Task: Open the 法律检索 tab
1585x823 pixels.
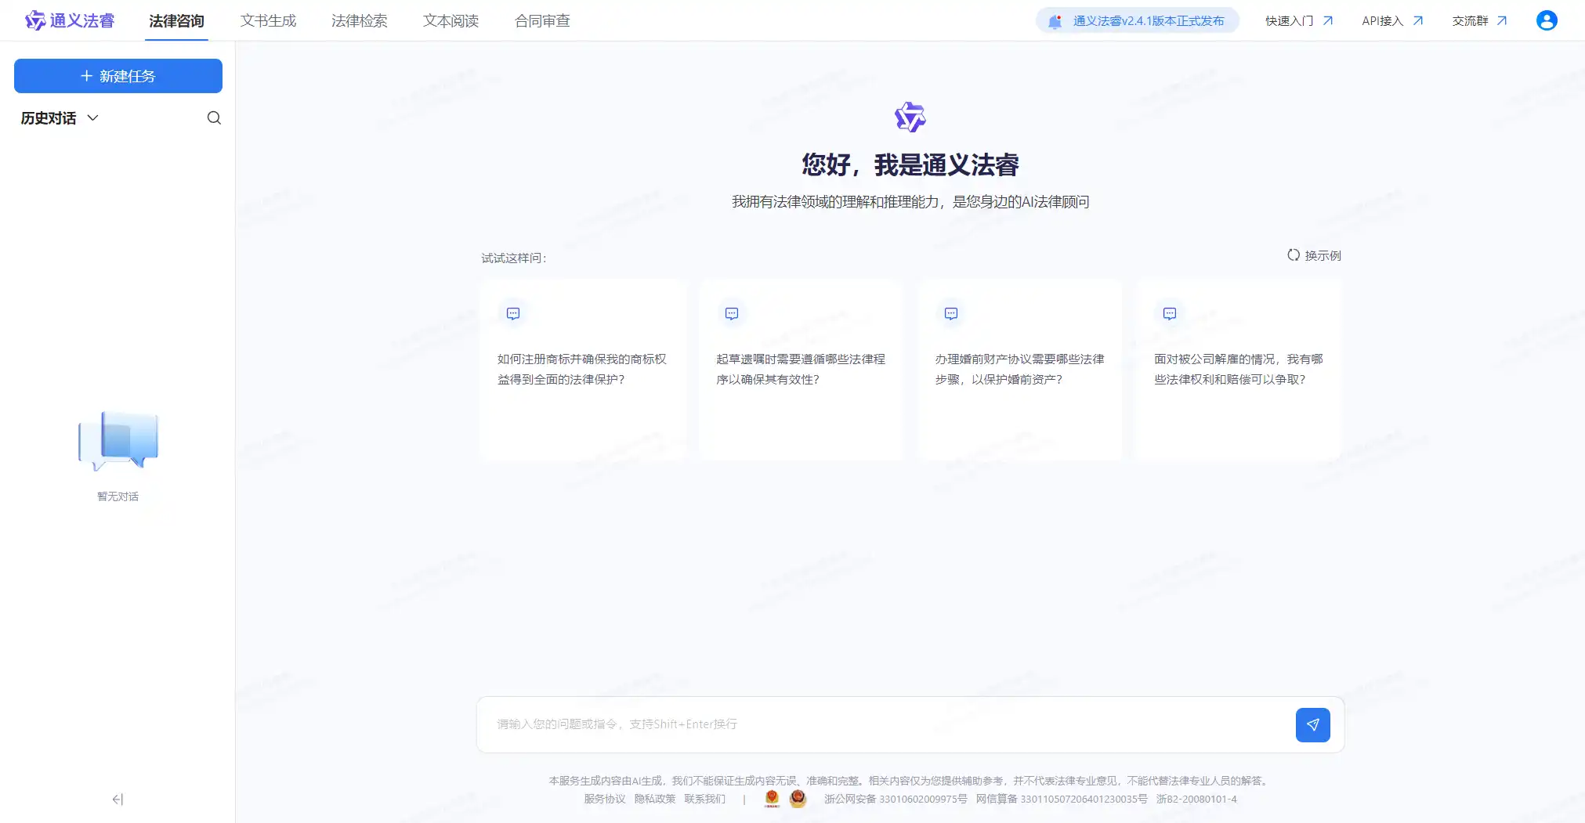Action: pos(360,21)
